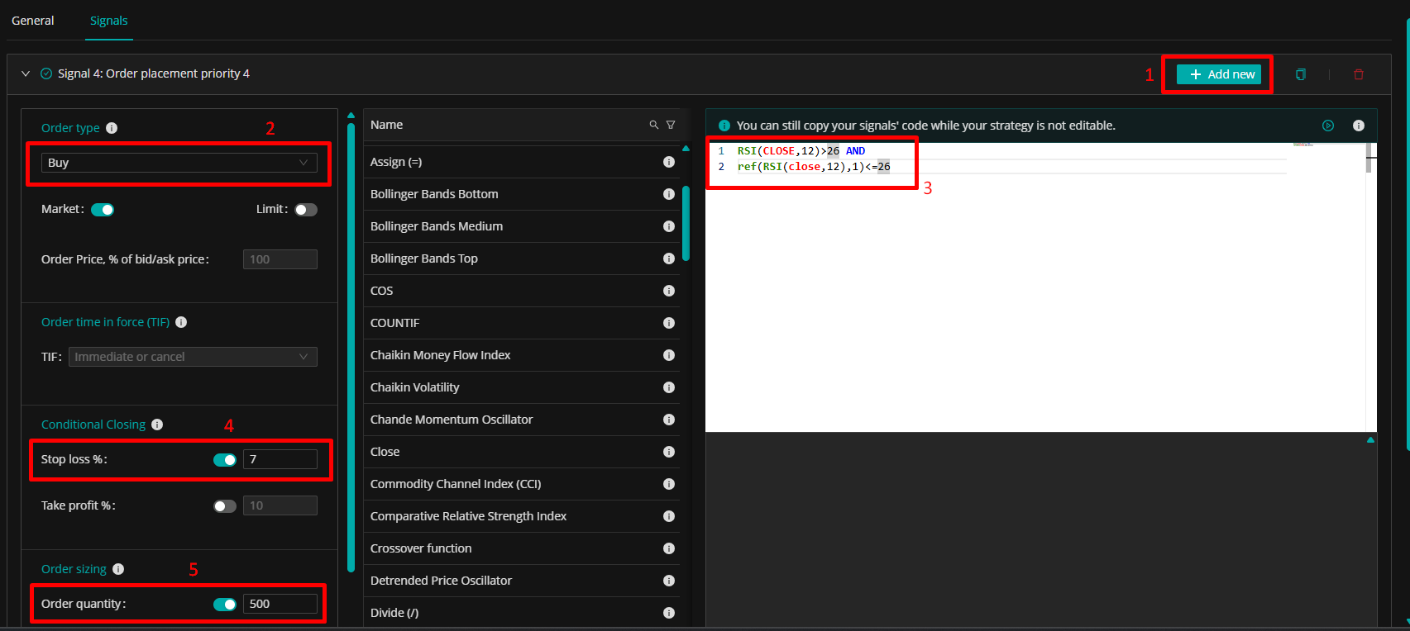Toggle the Market order switch

click(x=103, y=210)
